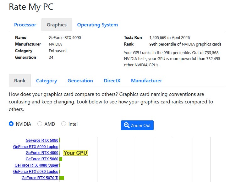Image resolution: width=241 pixels, height=182 pixels.
Task: Open the GeForce RTX 4090 chart link
Action: click(x=42, y=153)
